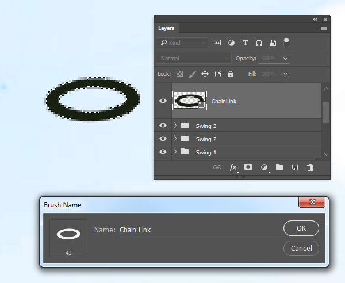345x283 pixels.
Task: Expand the Swing 2 group
Action: pyautogui.click(x=175, y=138)
